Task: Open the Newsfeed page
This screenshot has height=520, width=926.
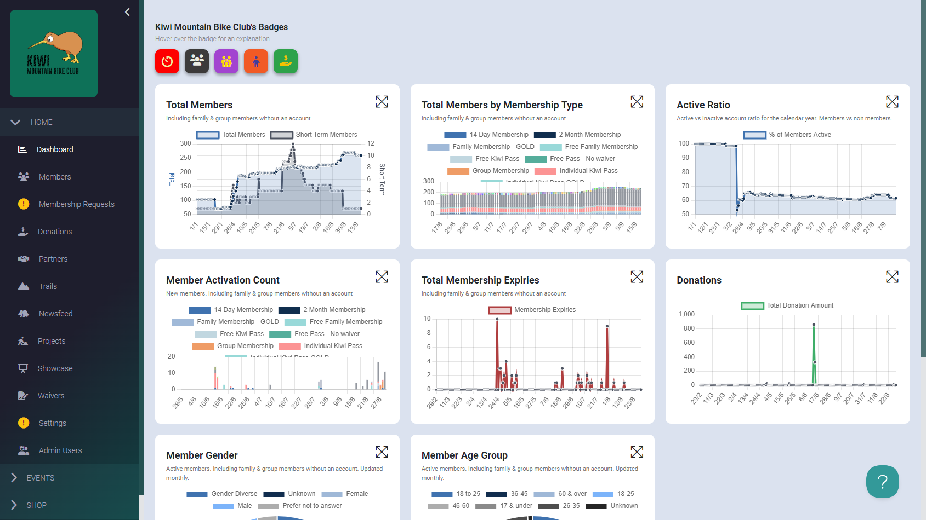Action: (x=69, y=314)
